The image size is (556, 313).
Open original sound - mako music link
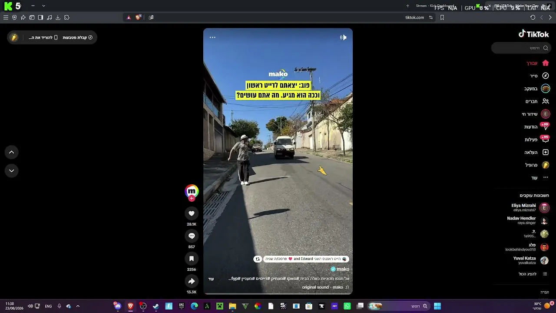click(x=326, y=287)
